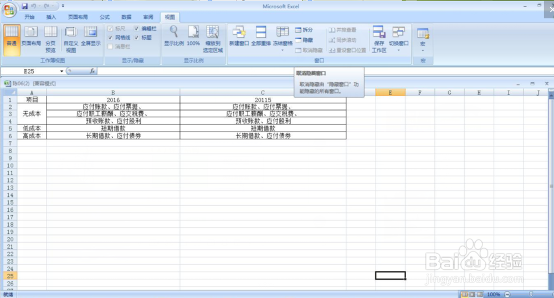Set zoom to 100% via ribbon icon
554x298 pixels.
point(193,36)
